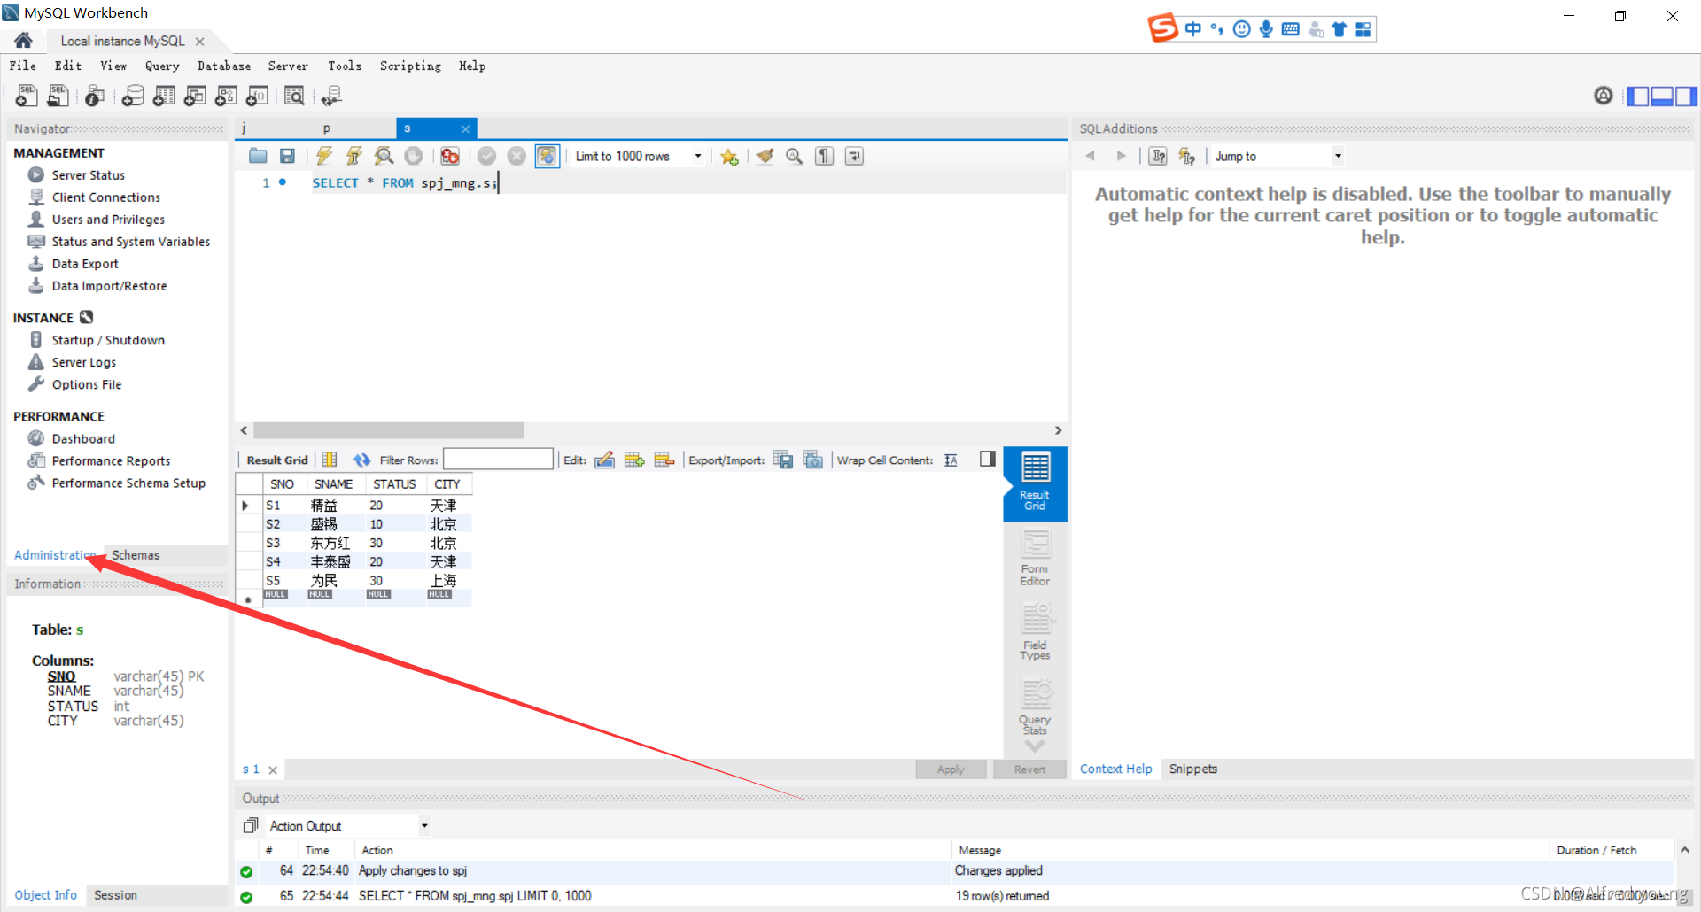
Task: Open a SQL script file in editor
Action: tap(258, 156)
